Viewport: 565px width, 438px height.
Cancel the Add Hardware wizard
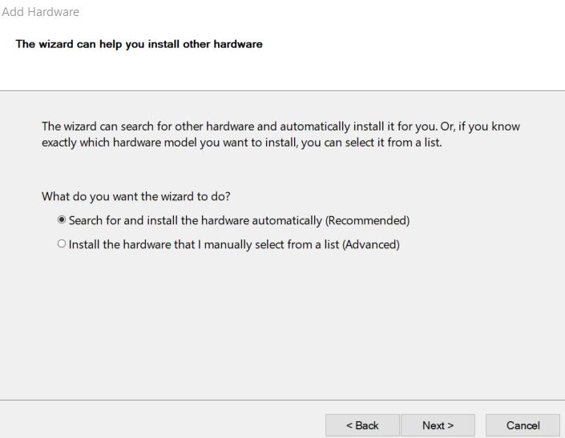[x=523, y=425]
